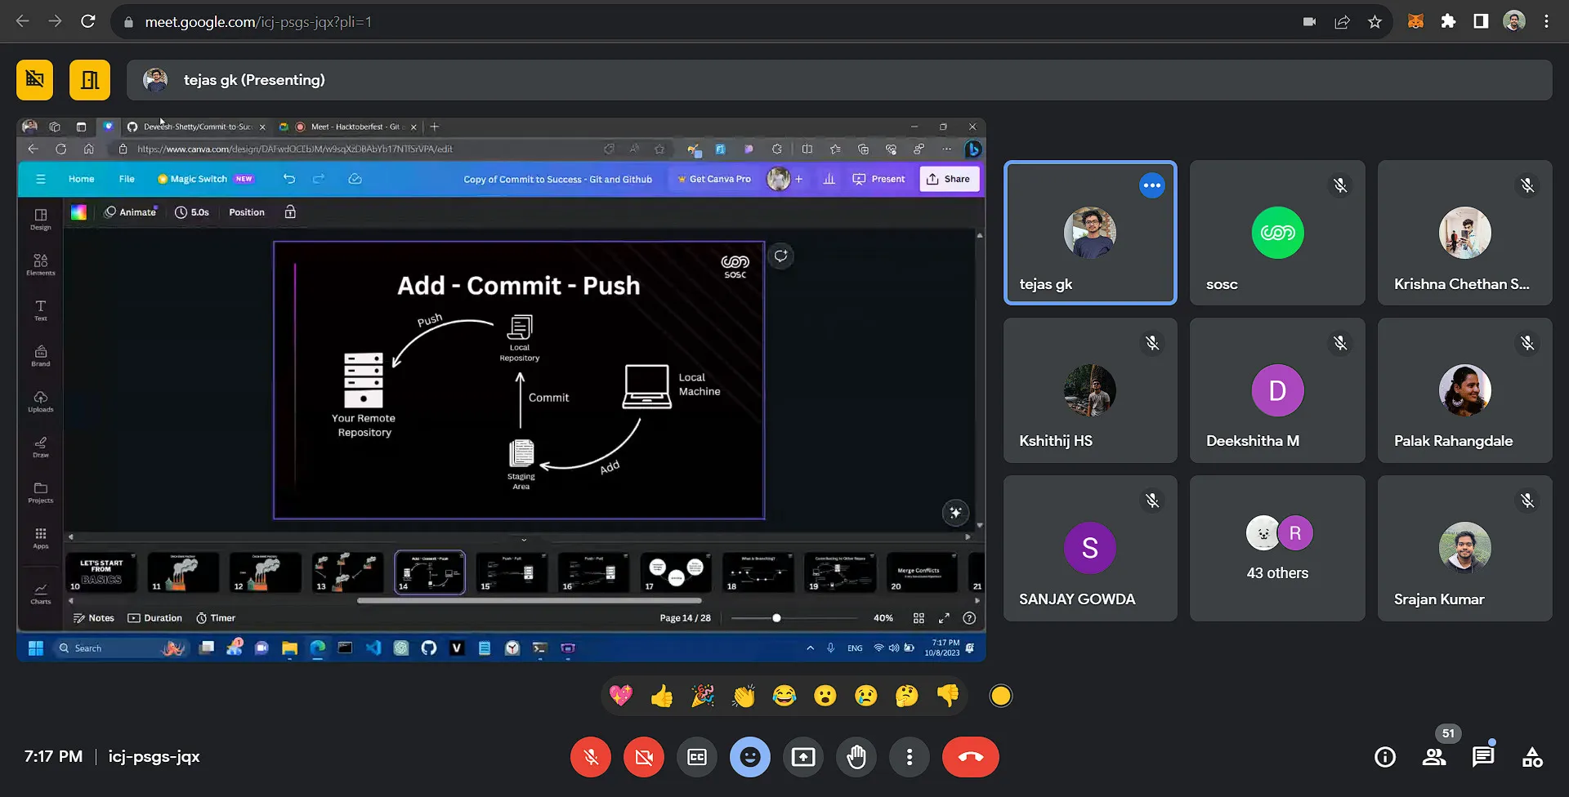
Task: Leave the call with the red button
Action: [x=970, y=757]
